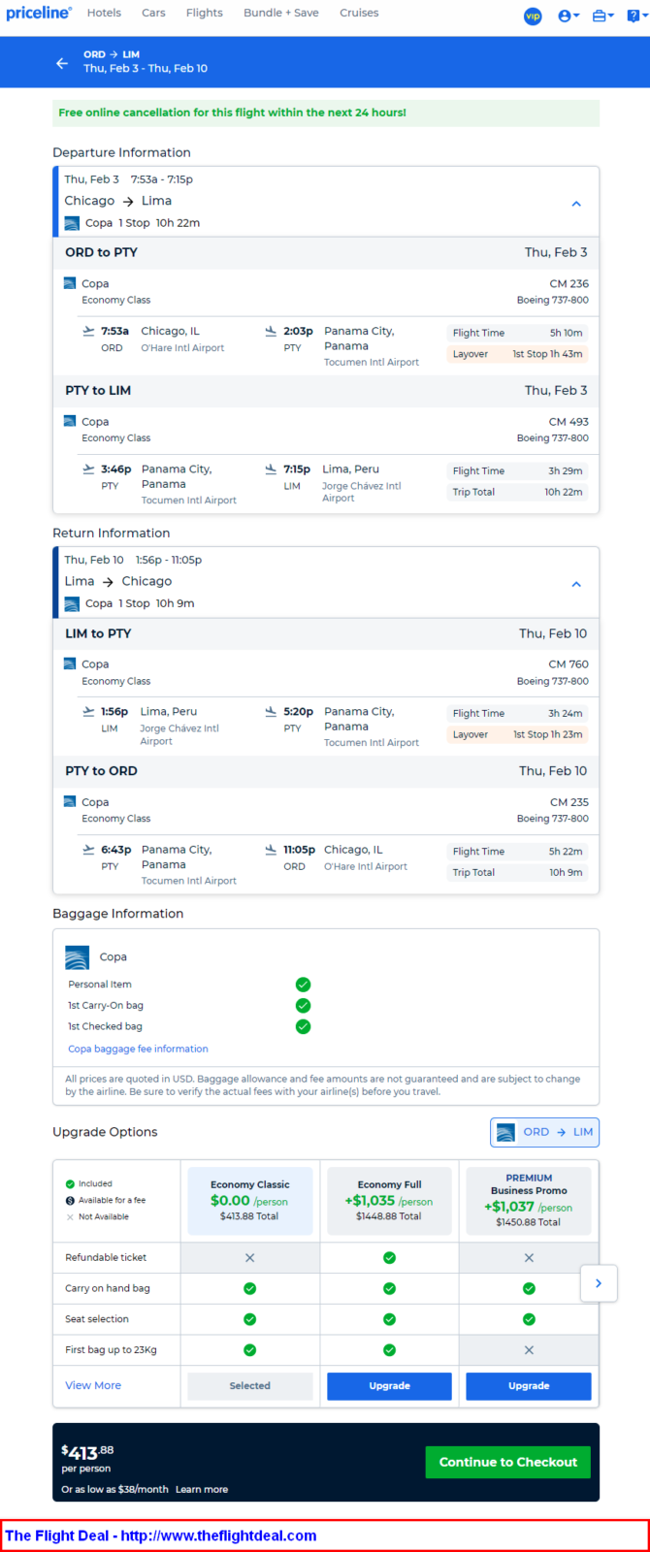The height and width of the screenshot is (1552, 650).
Task: Open the trips briefcase dropdown
Action: [602, 16]
